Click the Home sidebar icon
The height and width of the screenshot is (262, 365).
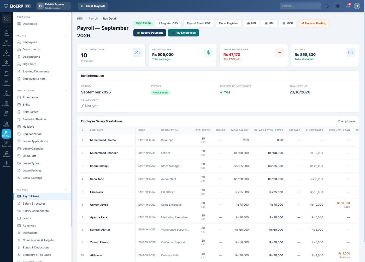click(x=6, y=33)
